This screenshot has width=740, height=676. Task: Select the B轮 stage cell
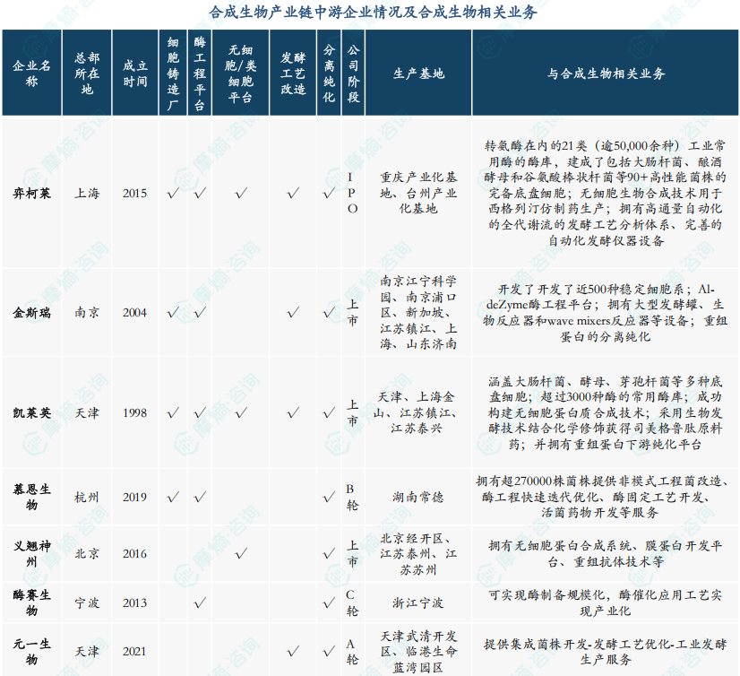coord(352,497)
